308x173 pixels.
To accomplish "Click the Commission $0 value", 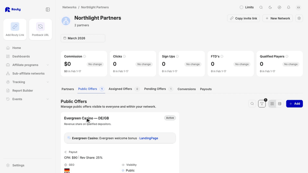I will (x=67, y=64).
